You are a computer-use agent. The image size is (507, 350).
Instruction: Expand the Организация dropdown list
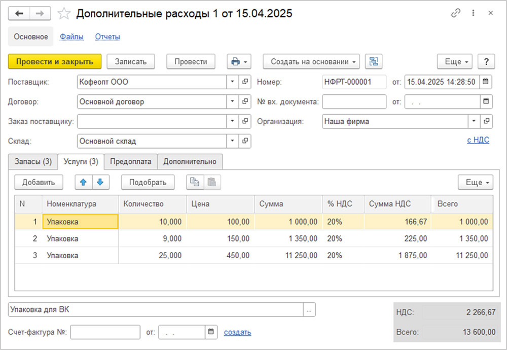474,121
